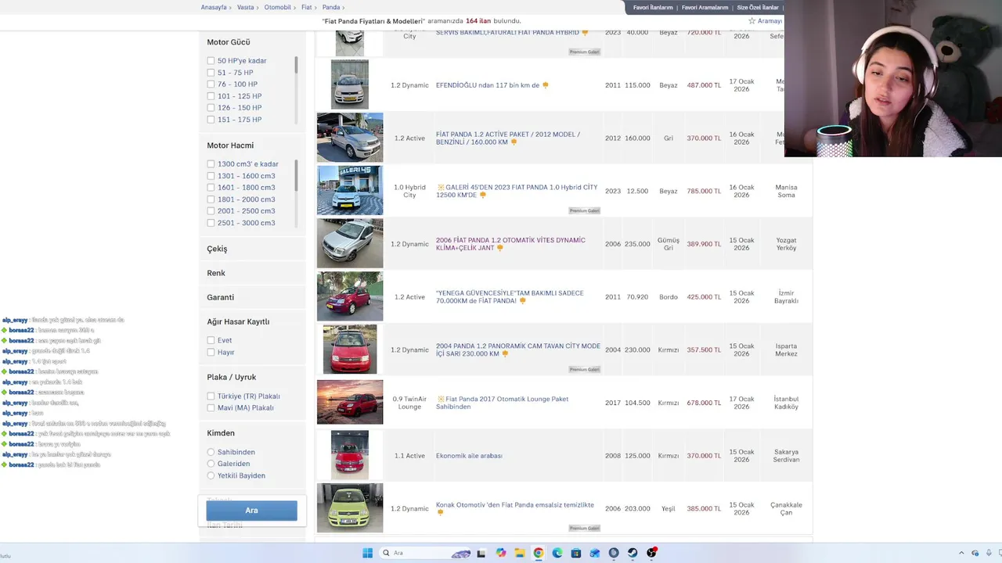Select Galeriden radio option
1002x563 pixels.
(211, 464)
